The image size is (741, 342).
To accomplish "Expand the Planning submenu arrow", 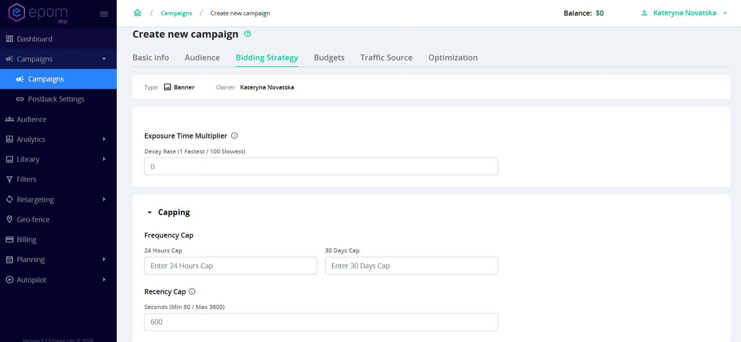I will 104,259.
